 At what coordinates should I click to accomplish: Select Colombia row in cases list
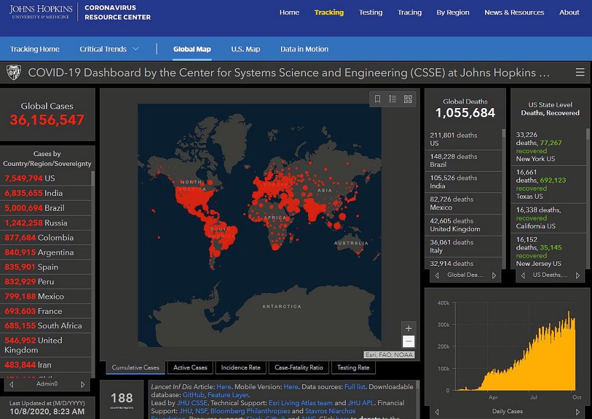click(x=46, y=238)
